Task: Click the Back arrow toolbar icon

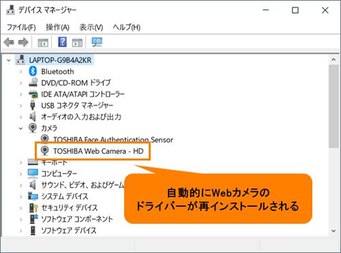Action: [9, 42]
